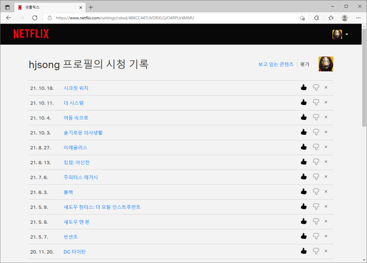Select the 넷플릭스 browser tab
This screenshot has width=367, height=263.
click(50, 7)
